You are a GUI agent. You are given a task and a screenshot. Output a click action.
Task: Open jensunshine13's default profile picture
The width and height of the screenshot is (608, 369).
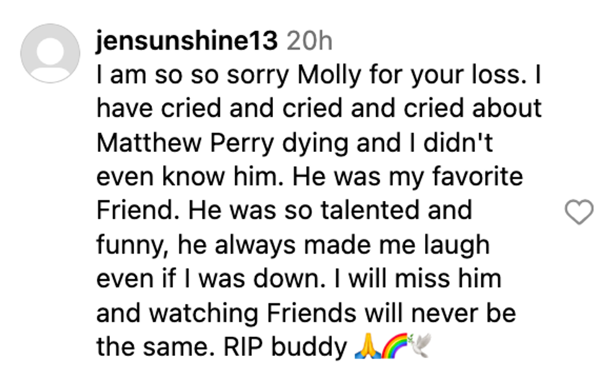[x=50, y=53]
